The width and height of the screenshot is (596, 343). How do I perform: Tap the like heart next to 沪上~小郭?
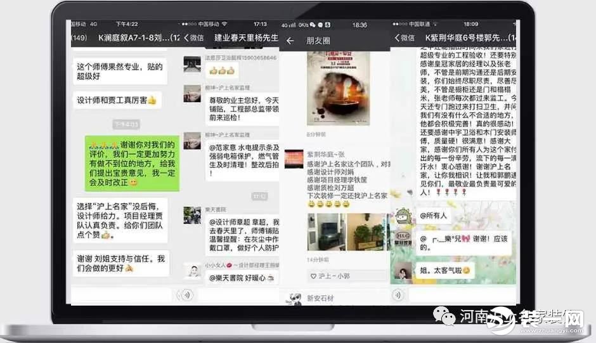pos(313,276)
